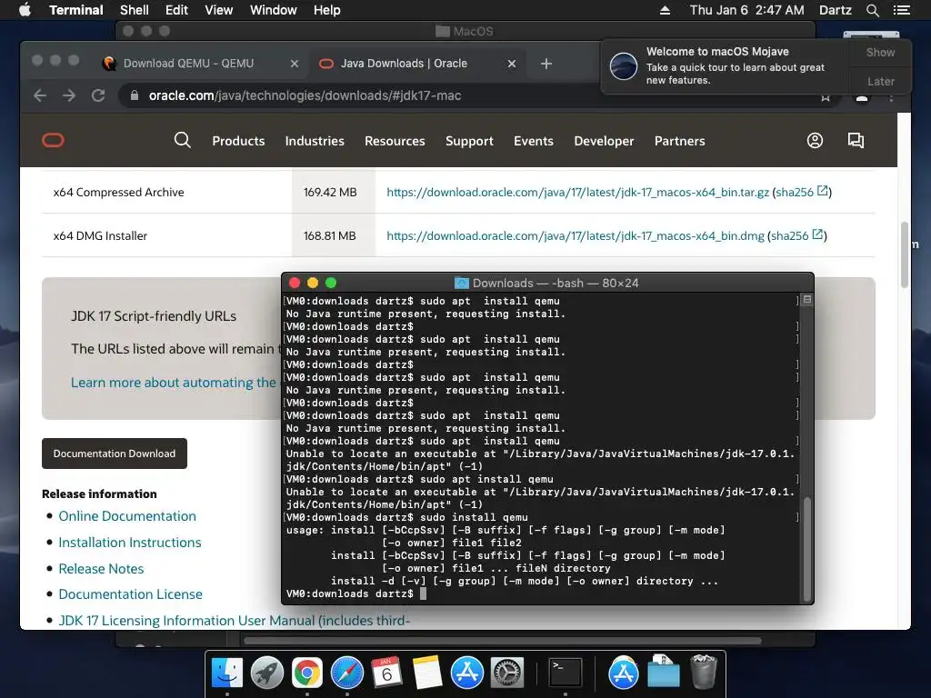Open Oracle chat contact icon

(856, 140)
